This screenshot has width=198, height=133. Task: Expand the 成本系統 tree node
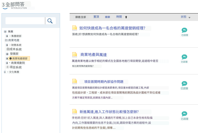[8, 49]
